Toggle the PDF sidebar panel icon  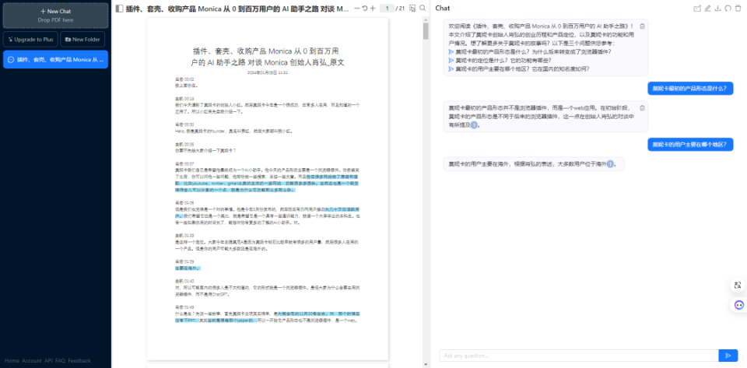[x=119, y=8]
